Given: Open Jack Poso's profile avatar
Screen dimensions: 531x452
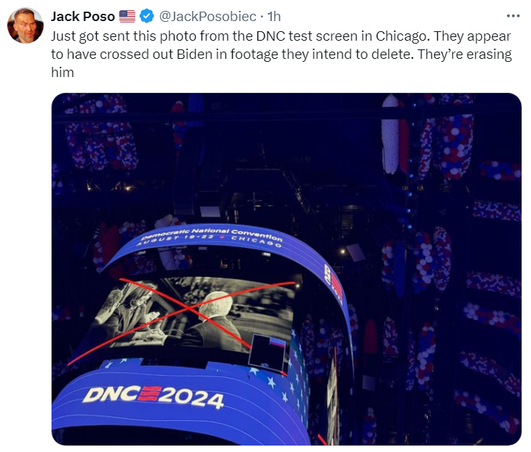Looking at the screenshot, I should point(25,25).
